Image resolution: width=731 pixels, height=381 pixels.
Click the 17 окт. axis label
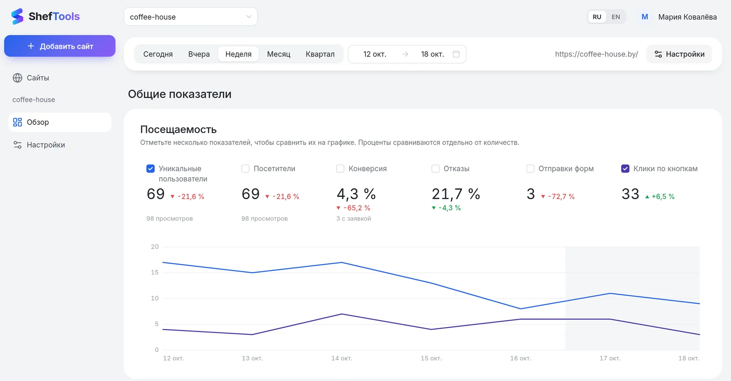610,358
